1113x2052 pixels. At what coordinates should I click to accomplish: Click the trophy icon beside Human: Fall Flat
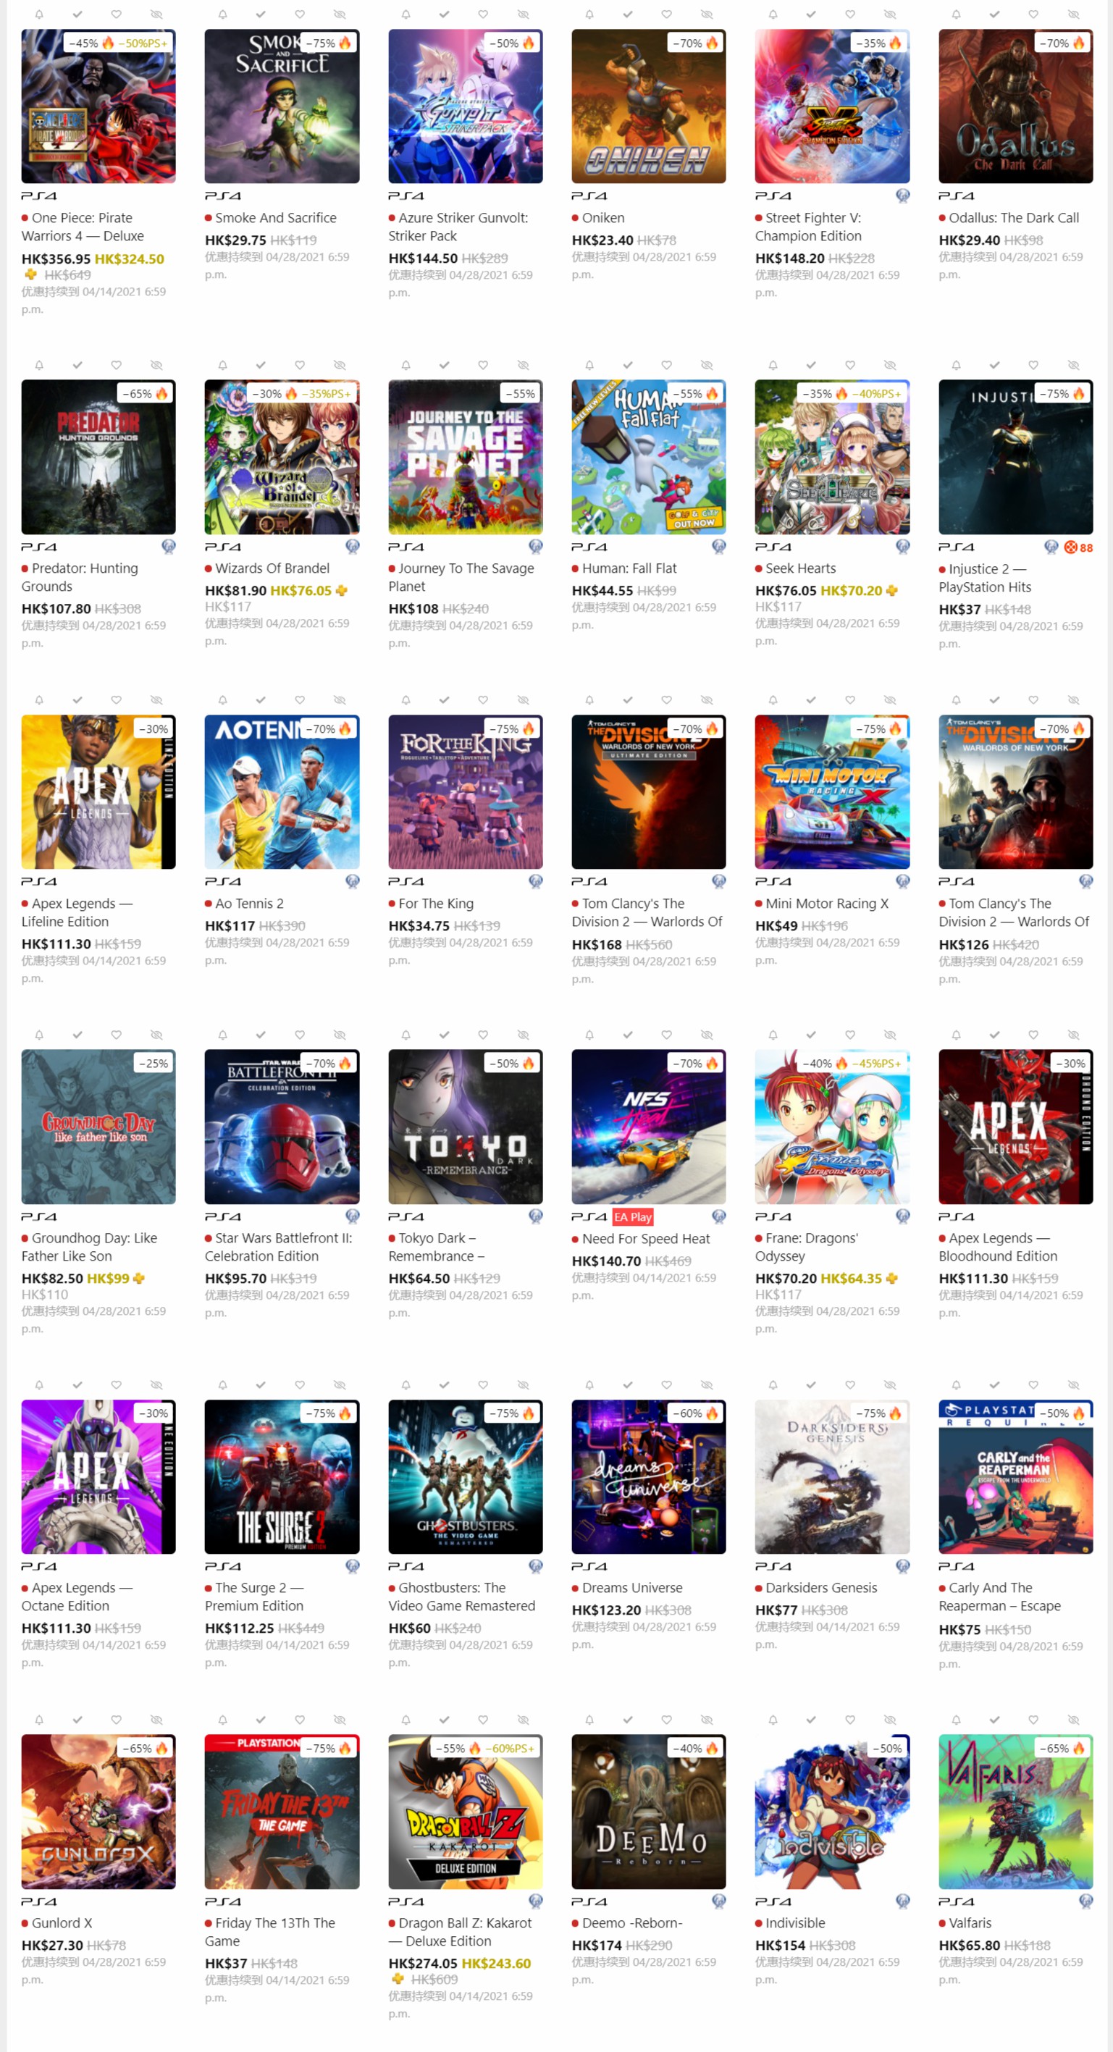point(718,547)
